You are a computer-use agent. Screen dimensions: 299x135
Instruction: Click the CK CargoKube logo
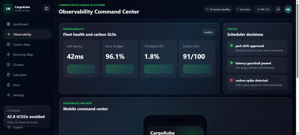pos(8,9)
